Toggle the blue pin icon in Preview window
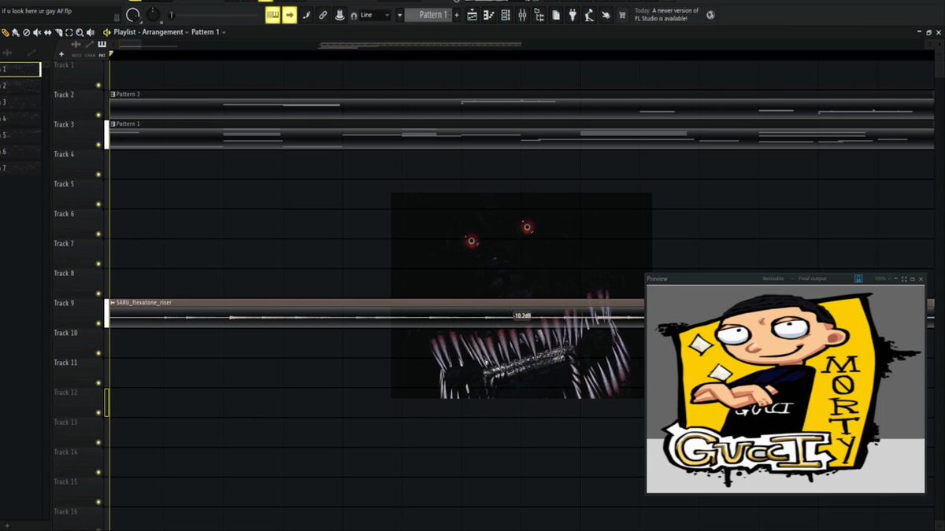Screen dimensions: 945x531 click(858, 278)
